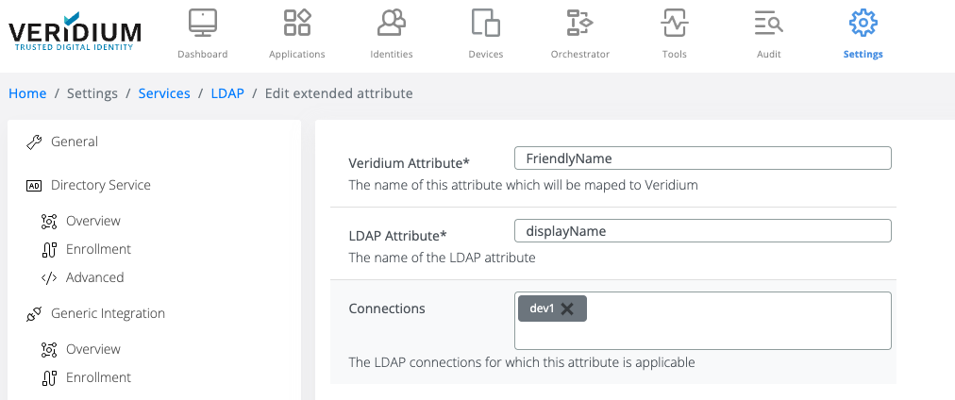Select General in the settings sidebar

point(74,142)
